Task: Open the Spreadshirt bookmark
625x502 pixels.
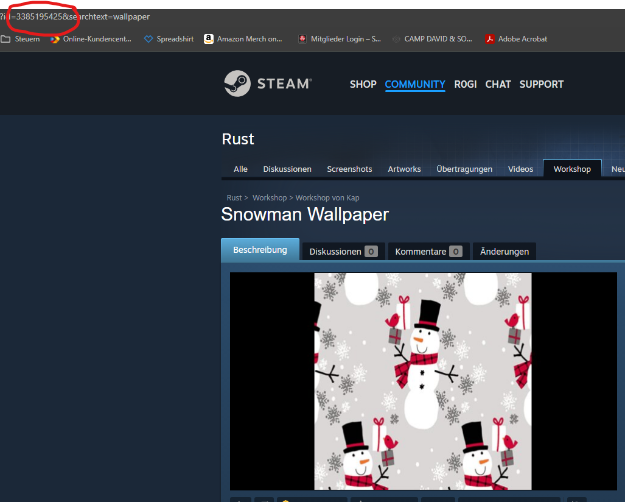Action: click(x=169, y=39)
